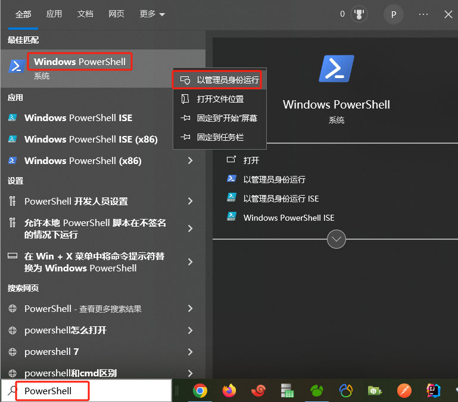Expand chevron for powershell怎么打开
The height and width of the screenshot is (402, 458).
click(190, 330)
